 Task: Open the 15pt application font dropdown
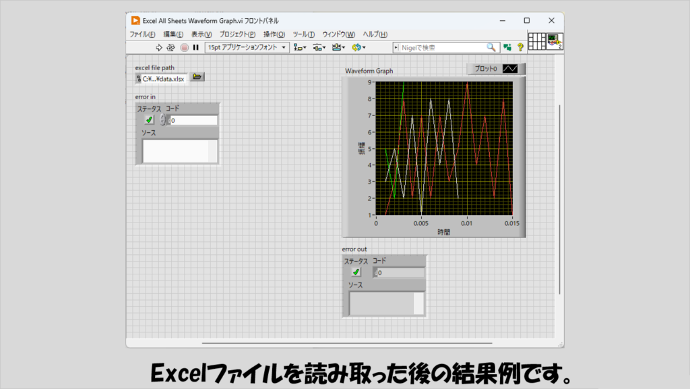tap(247, 47)
